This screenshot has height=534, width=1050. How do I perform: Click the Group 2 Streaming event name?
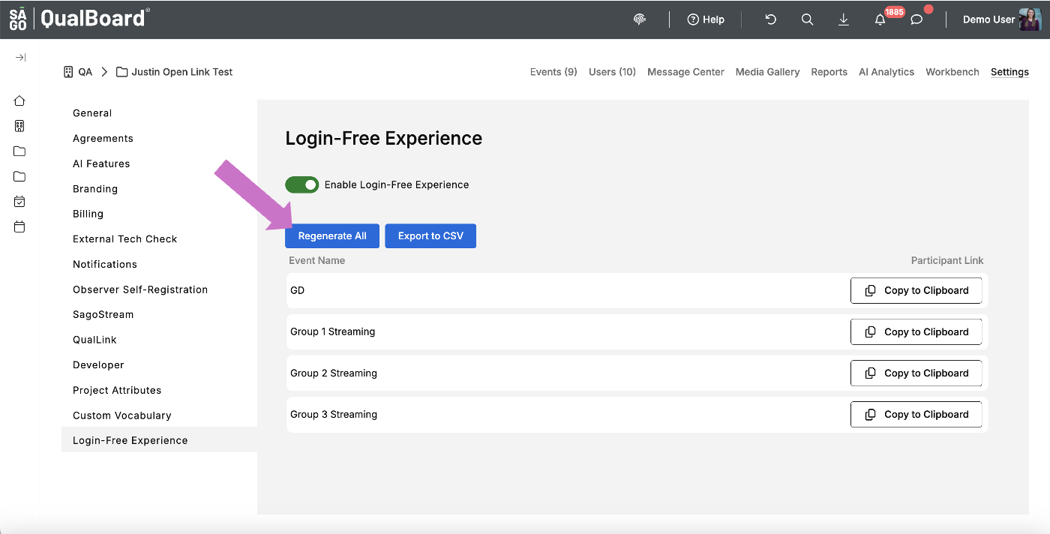point(334,373)
